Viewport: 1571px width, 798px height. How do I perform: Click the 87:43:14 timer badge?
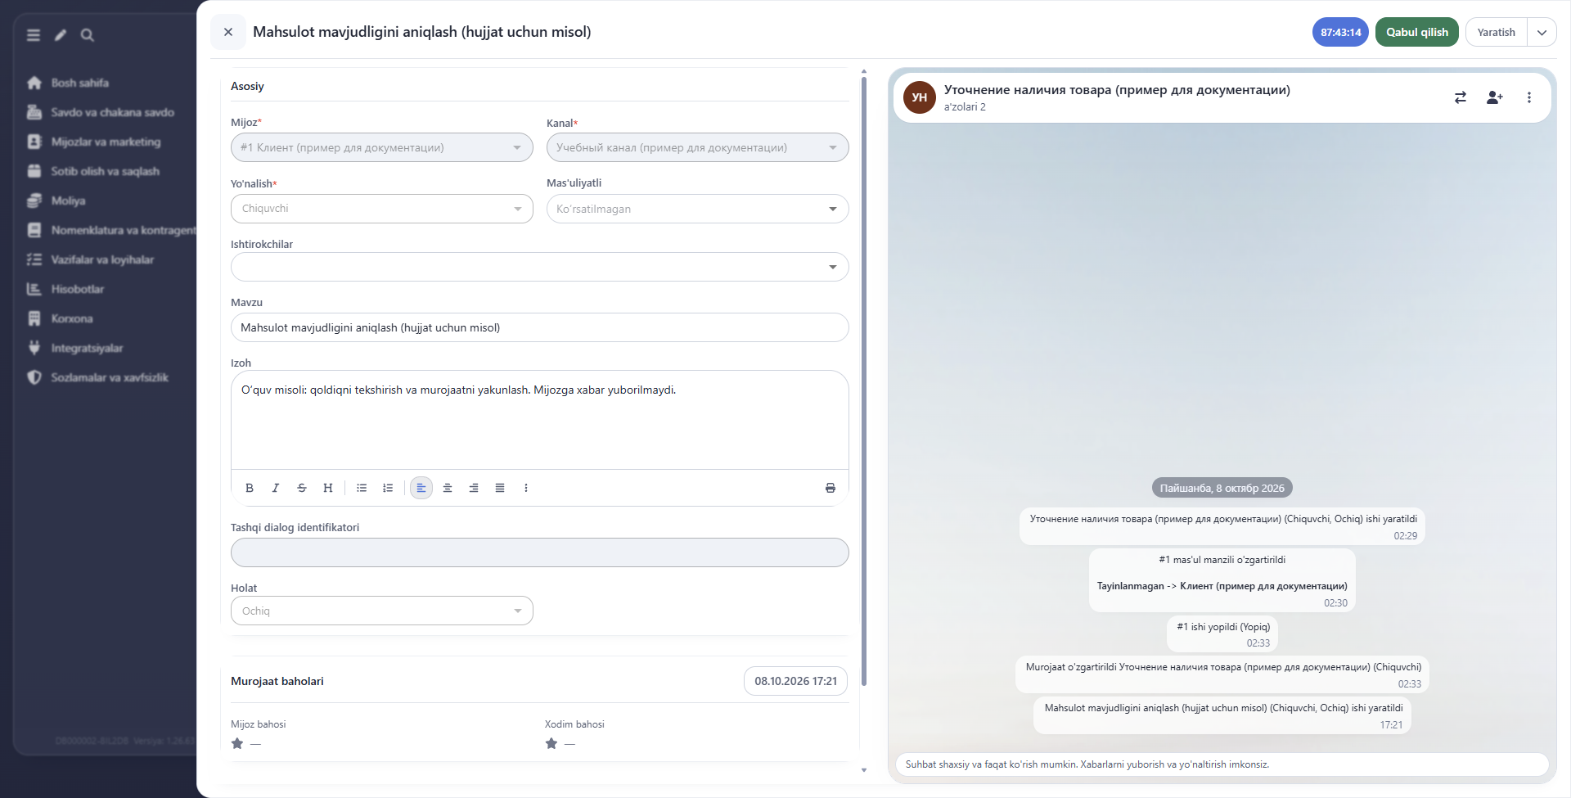pos(1340,32)
